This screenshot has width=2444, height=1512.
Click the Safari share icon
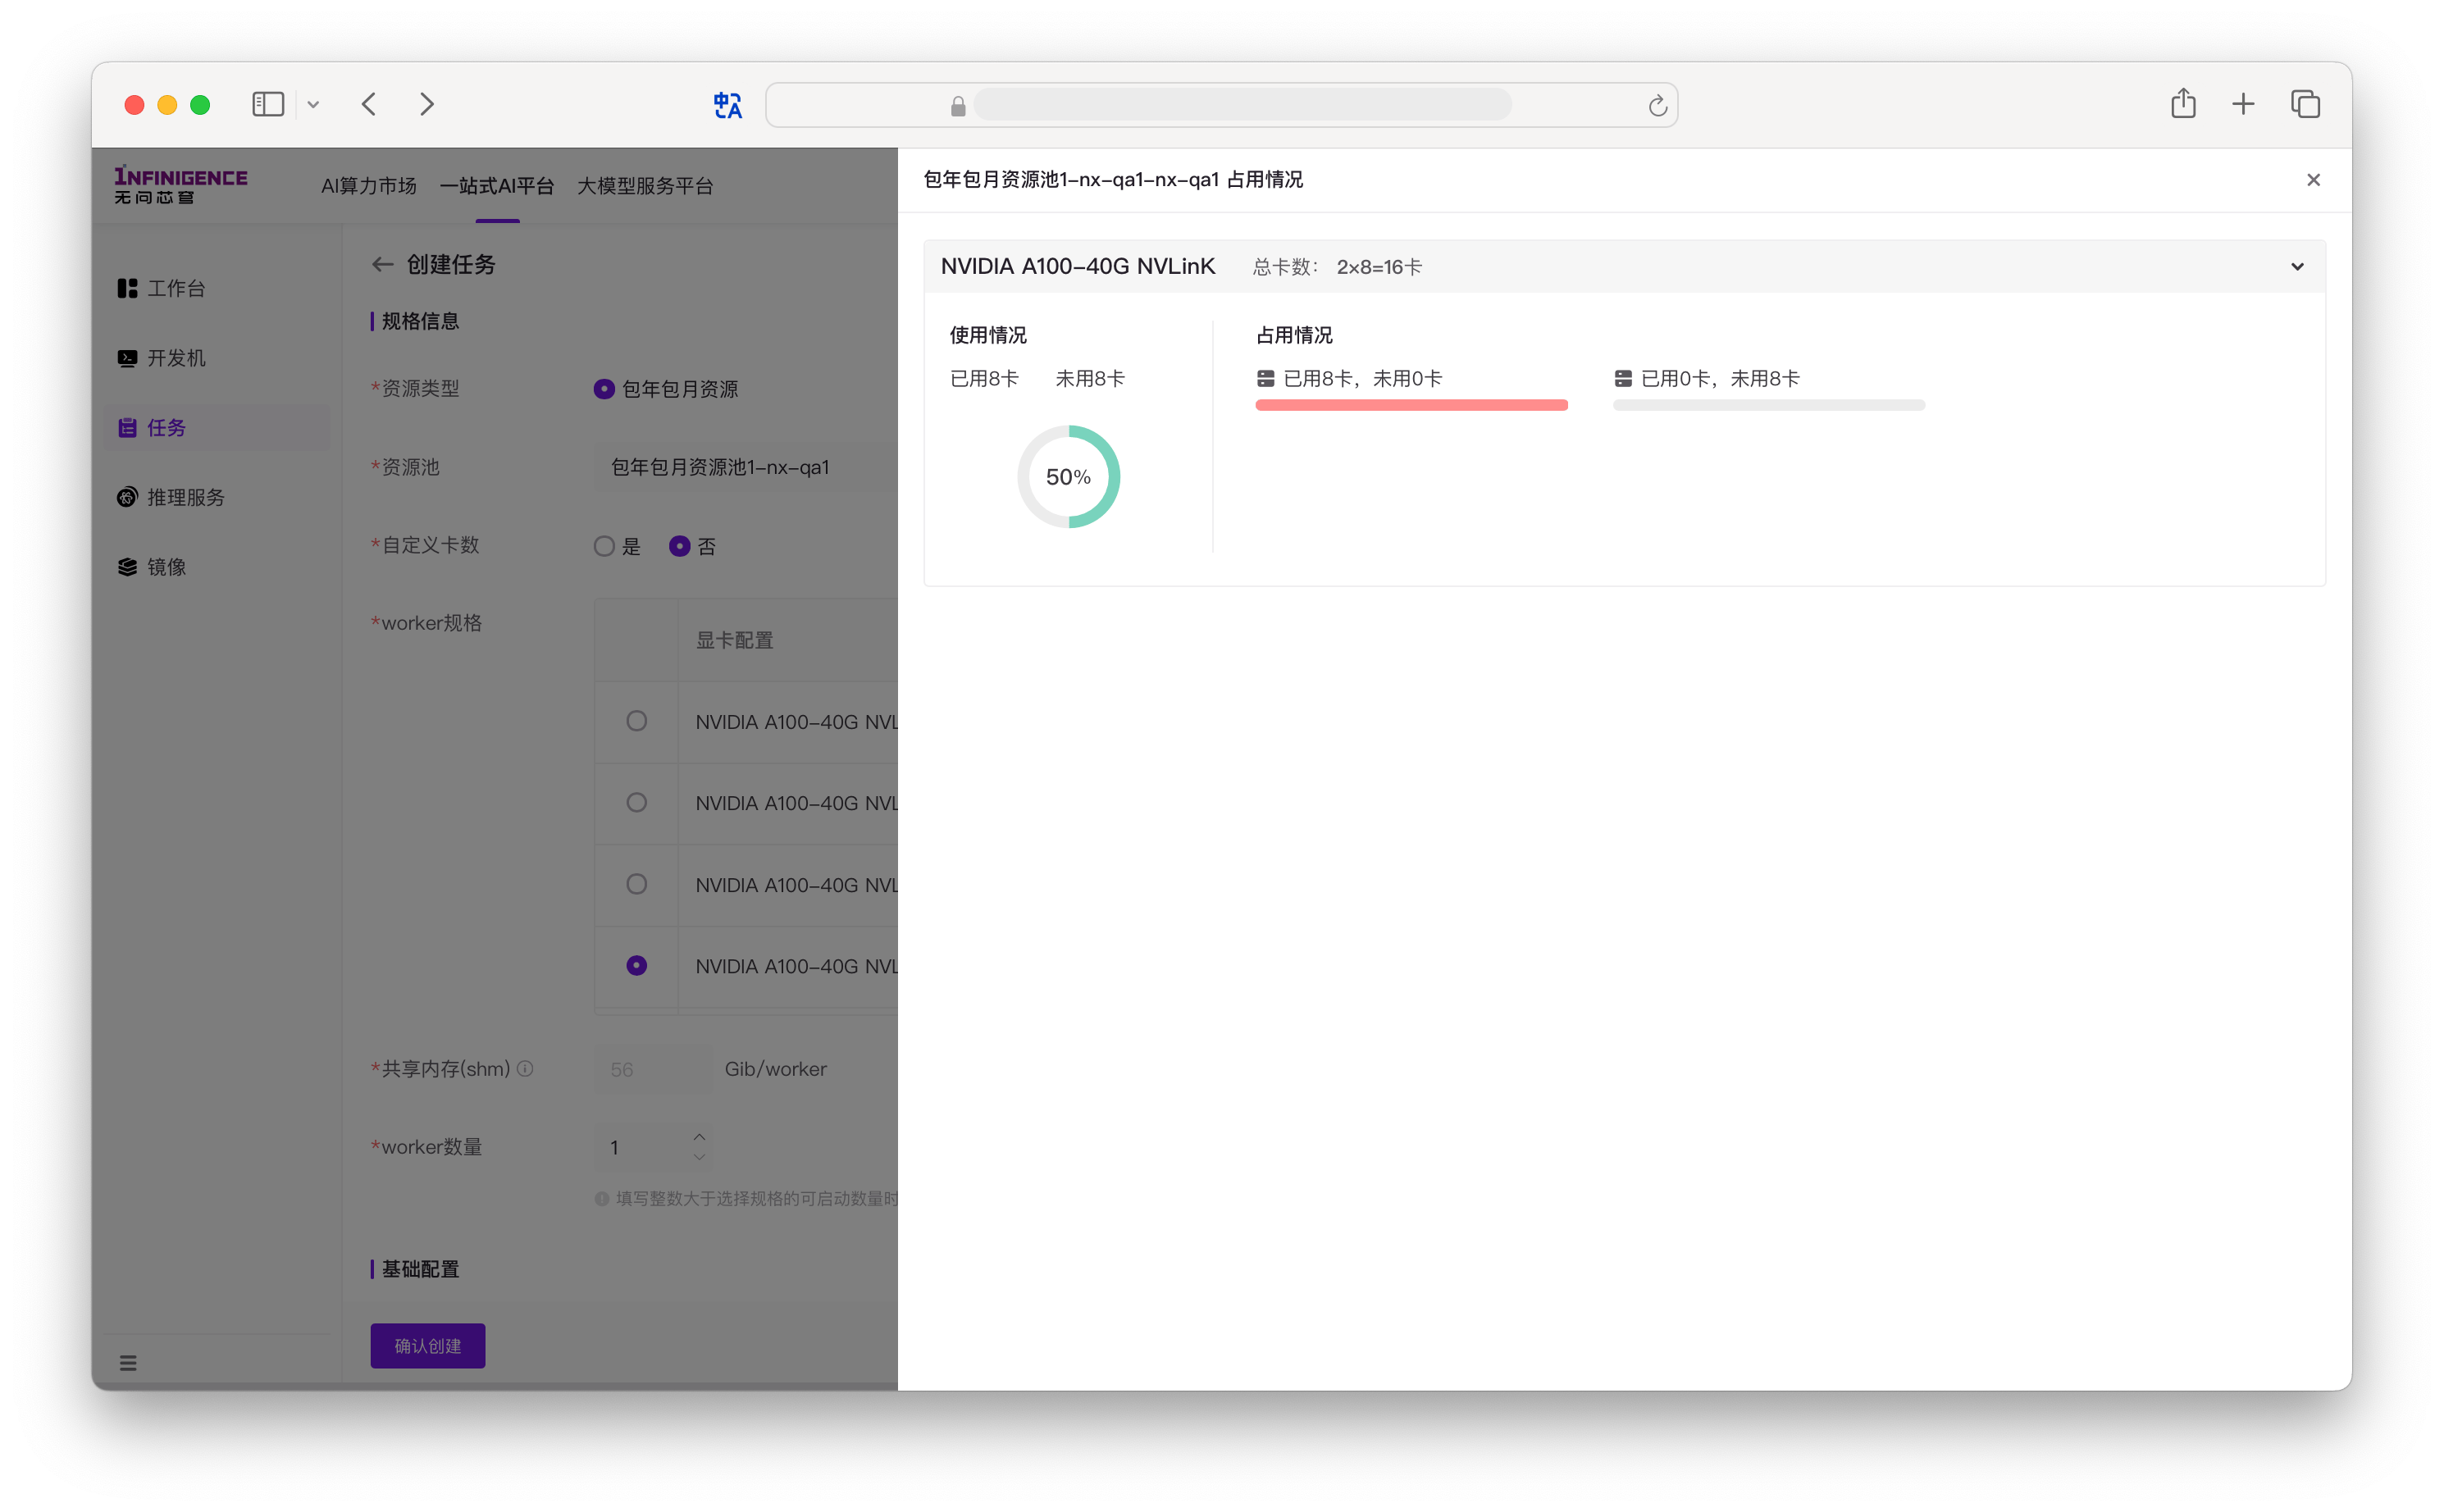(2182, 103)
